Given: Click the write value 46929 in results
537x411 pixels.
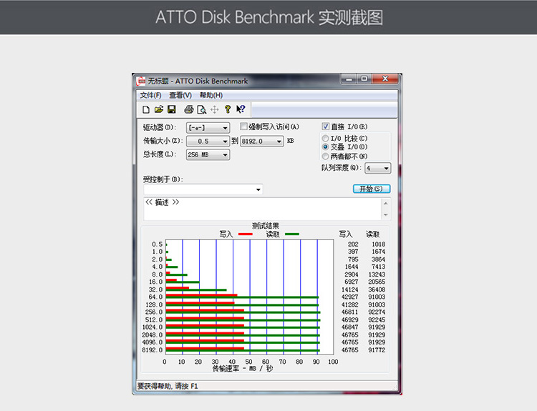Looking at the screenshot, I should click(349, 320).
